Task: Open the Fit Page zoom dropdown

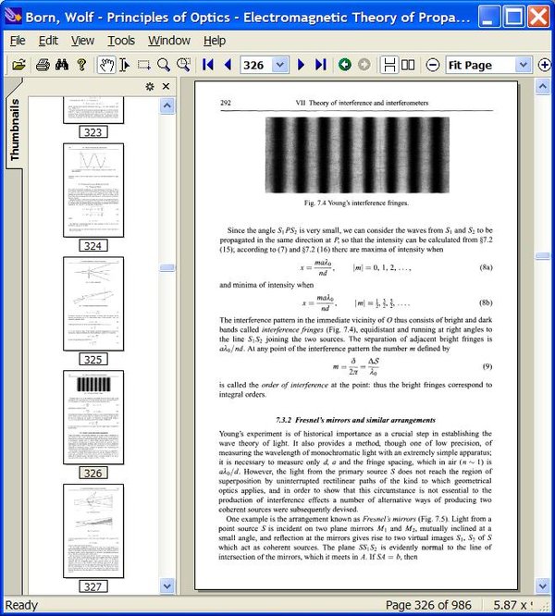Action: (523, 65)
